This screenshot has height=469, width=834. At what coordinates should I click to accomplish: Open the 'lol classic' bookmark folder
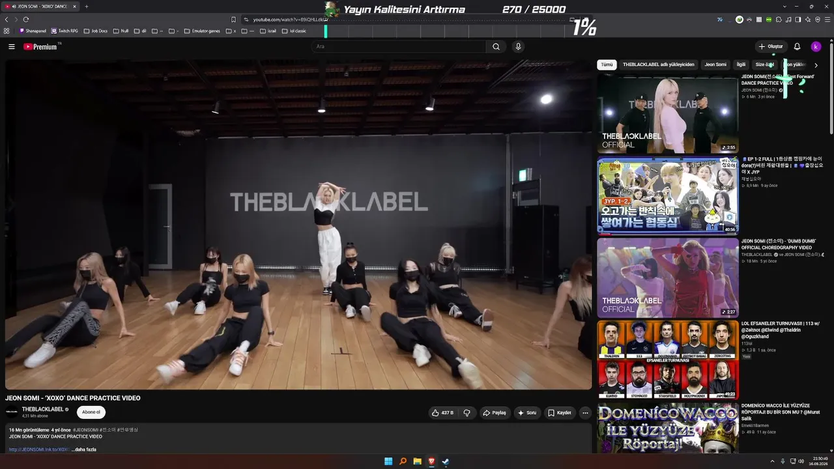(295, 31)
